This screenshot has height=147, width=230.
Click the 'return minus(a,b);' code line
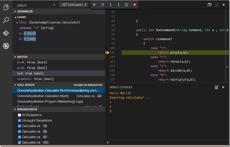point(174,62)
